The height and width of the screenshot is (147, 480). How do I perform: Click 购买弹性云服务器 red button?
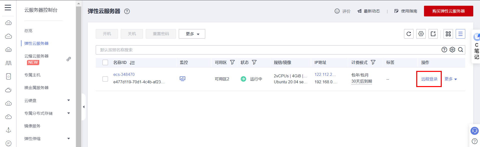click(448, 11)
